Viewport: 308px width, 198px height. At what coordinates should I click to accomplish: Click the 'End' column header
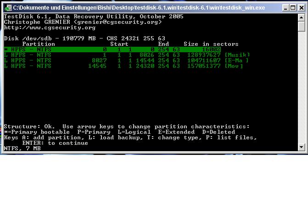(x=163, y=44)
